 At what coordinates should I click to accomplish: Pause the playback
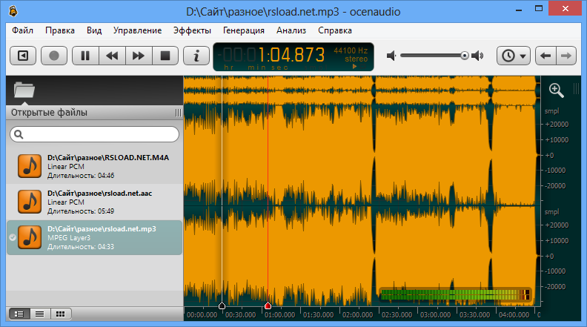tap(85, 56)
